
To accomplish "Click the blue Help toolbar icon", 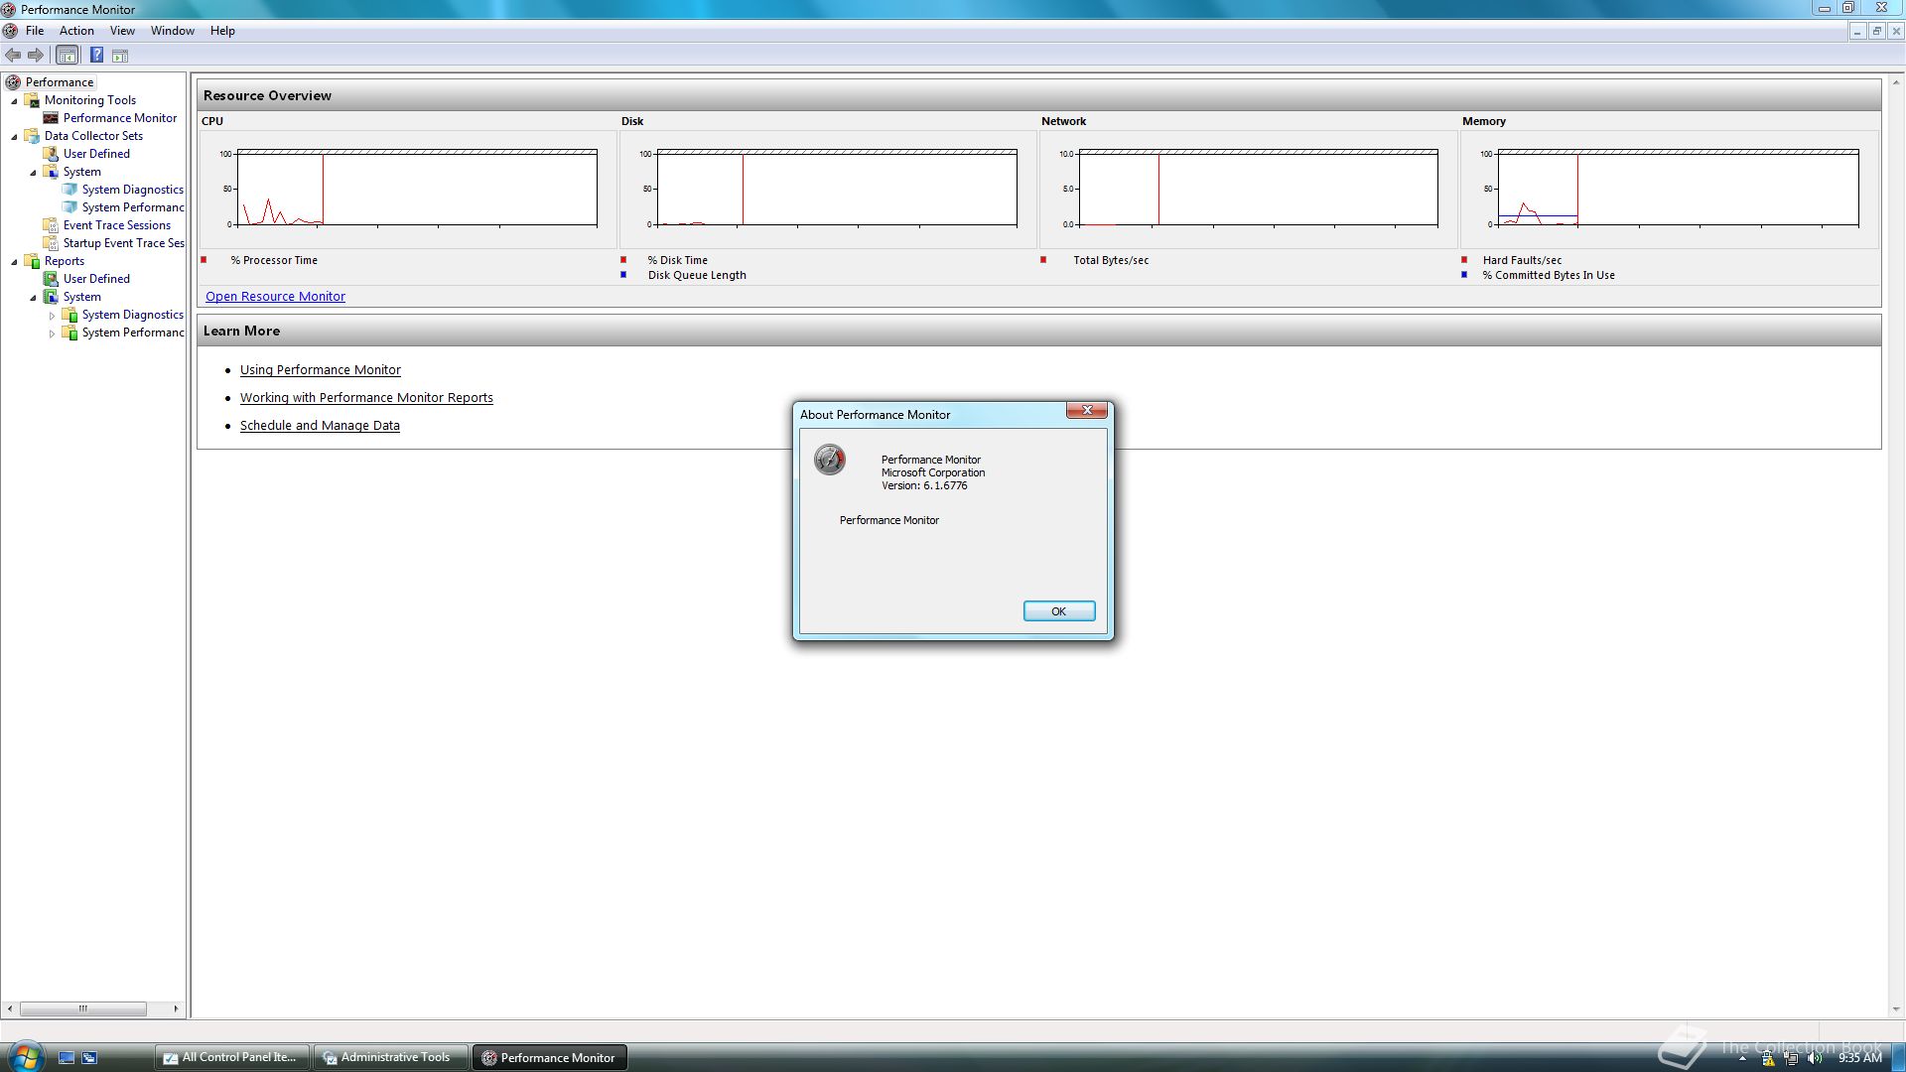I will pyautogui.click(x=96, y=56).
